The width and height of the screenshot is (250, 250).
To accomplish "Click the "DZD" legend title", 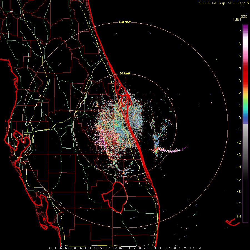I will point(244,17).
